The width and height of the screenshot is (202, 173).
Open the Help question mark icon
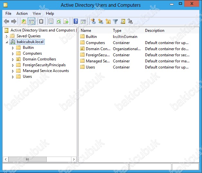pyautogui.click(x=76, y=21)
